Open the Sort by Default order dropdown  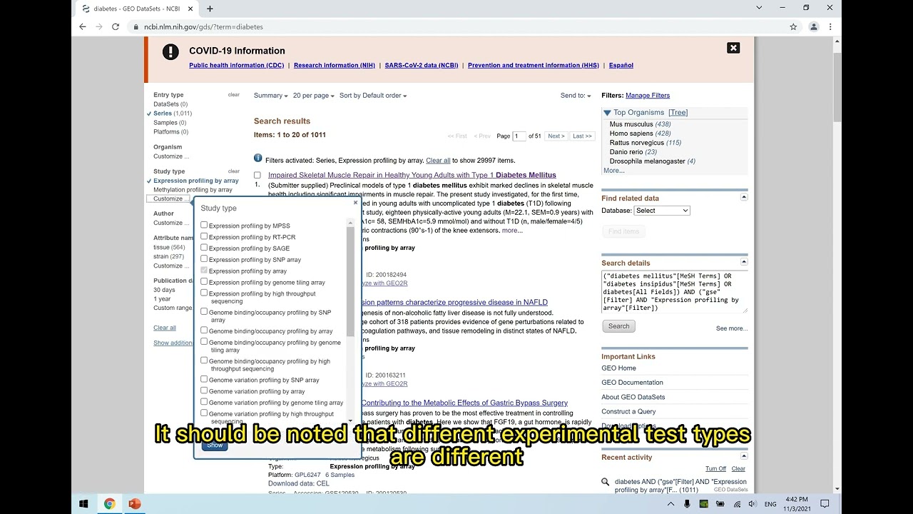373,96
